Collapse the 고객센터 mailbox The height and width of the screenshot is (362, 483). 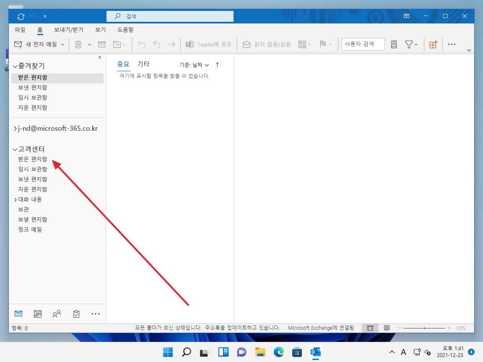click(x=15, y=150)
